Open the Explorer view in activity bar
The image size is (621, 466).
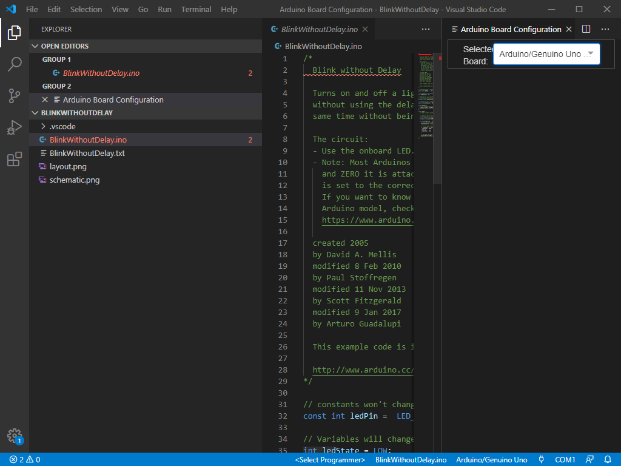click(x=15, y=33)
